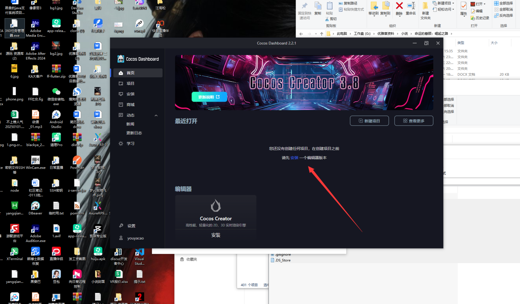Screen dimensions: 520x304
Task: Collapse the 动态 section in the sidebar
Action: 156,115
